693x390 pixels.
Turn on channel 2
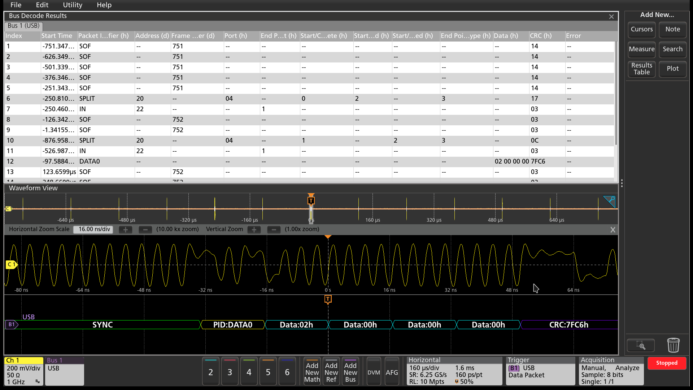tap(210, 372)
